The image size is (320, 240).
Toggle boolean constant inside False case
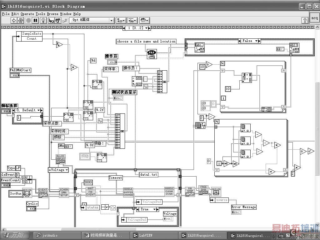pos(280,49)
